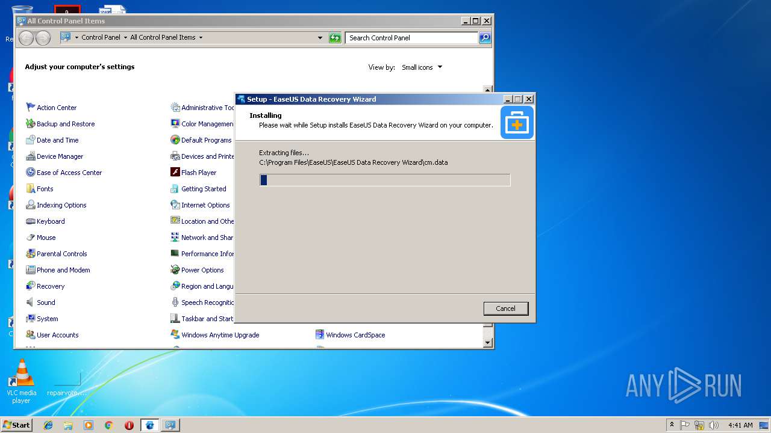The width and height of the screenshot is (771, 433).
Task: Click the taskbar clock showing 4:41 AM
Action: 740,425
